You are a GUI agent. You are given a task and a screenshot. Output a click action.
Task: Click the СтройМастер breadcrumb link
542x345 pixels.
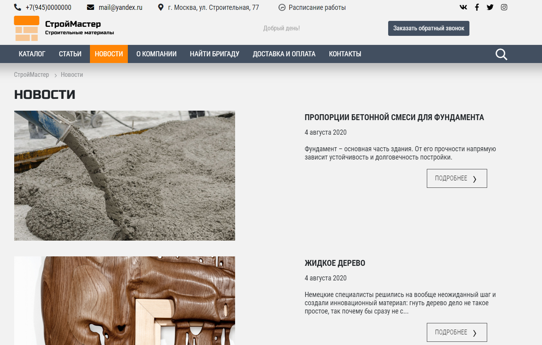[x=32, y=75]
